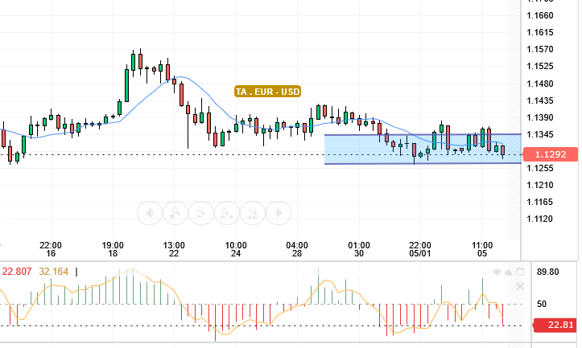Click the 19:00 18 time axis label

click(x=113, y=249)
